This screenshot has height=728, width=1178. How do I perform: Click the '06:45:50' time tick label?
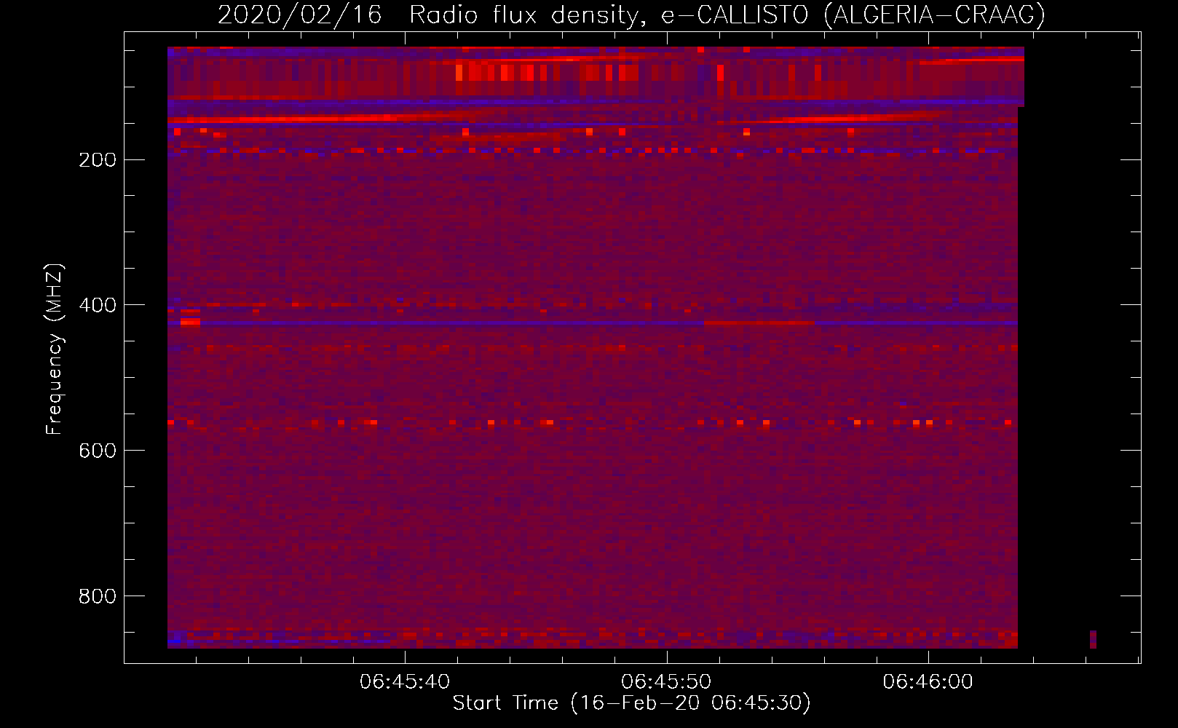666,682
